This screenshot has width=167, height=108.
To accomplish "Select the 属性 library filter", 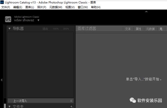I will (139, 29).
